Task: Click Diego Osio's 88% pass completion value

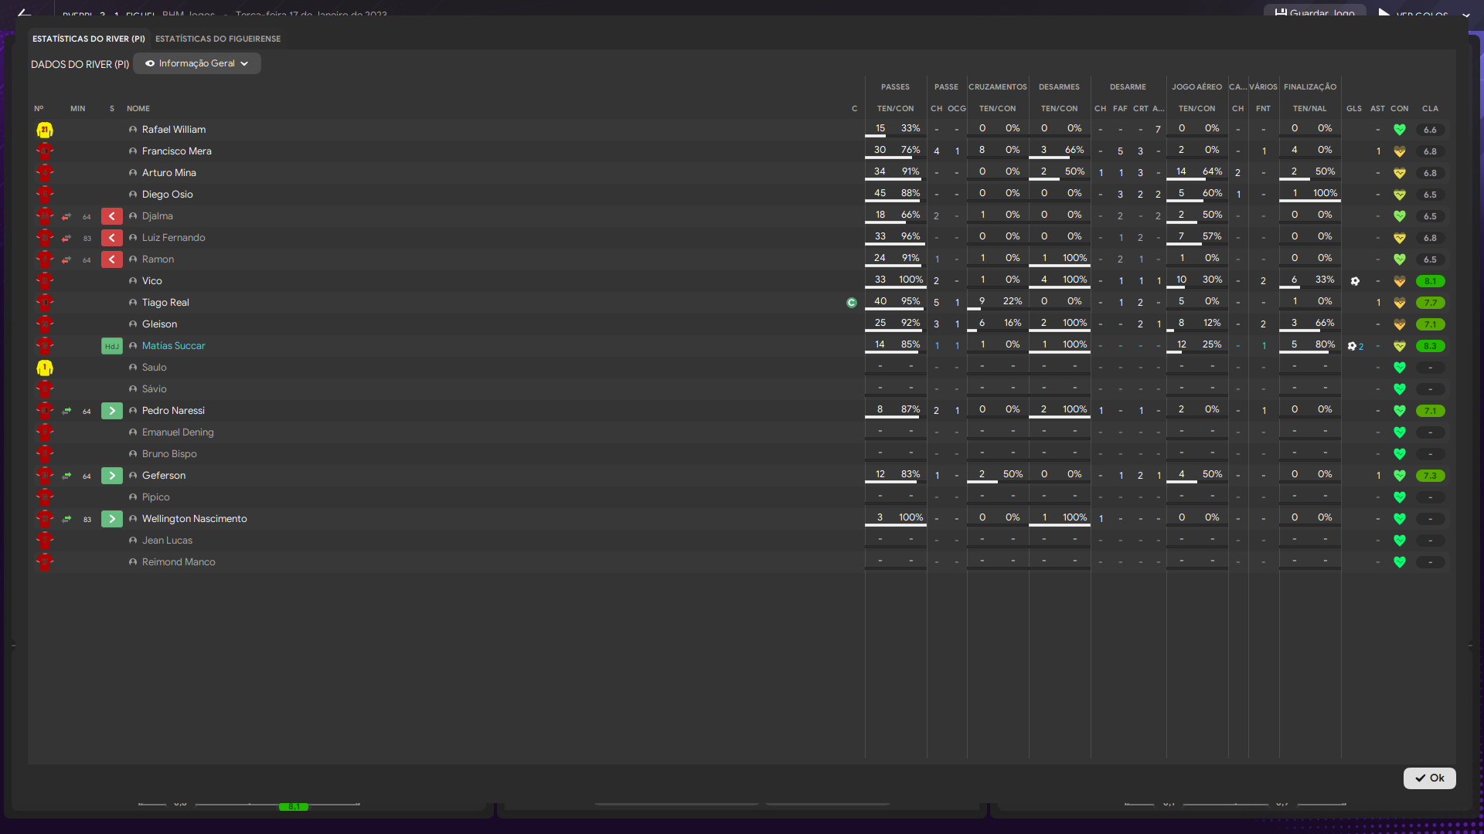Action: pos(910,193)
